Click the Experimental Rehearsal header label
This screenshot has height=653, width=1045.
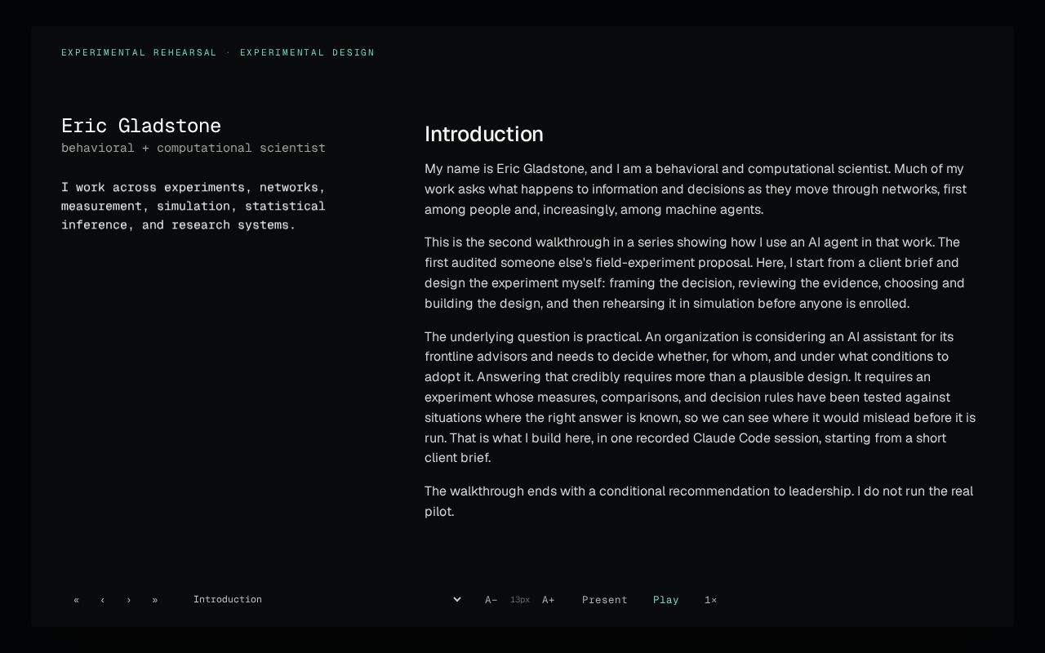[140, 53]
